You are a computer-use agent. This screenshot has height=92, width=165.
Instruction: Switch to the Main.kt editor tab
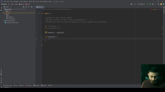tap(40, 7)
